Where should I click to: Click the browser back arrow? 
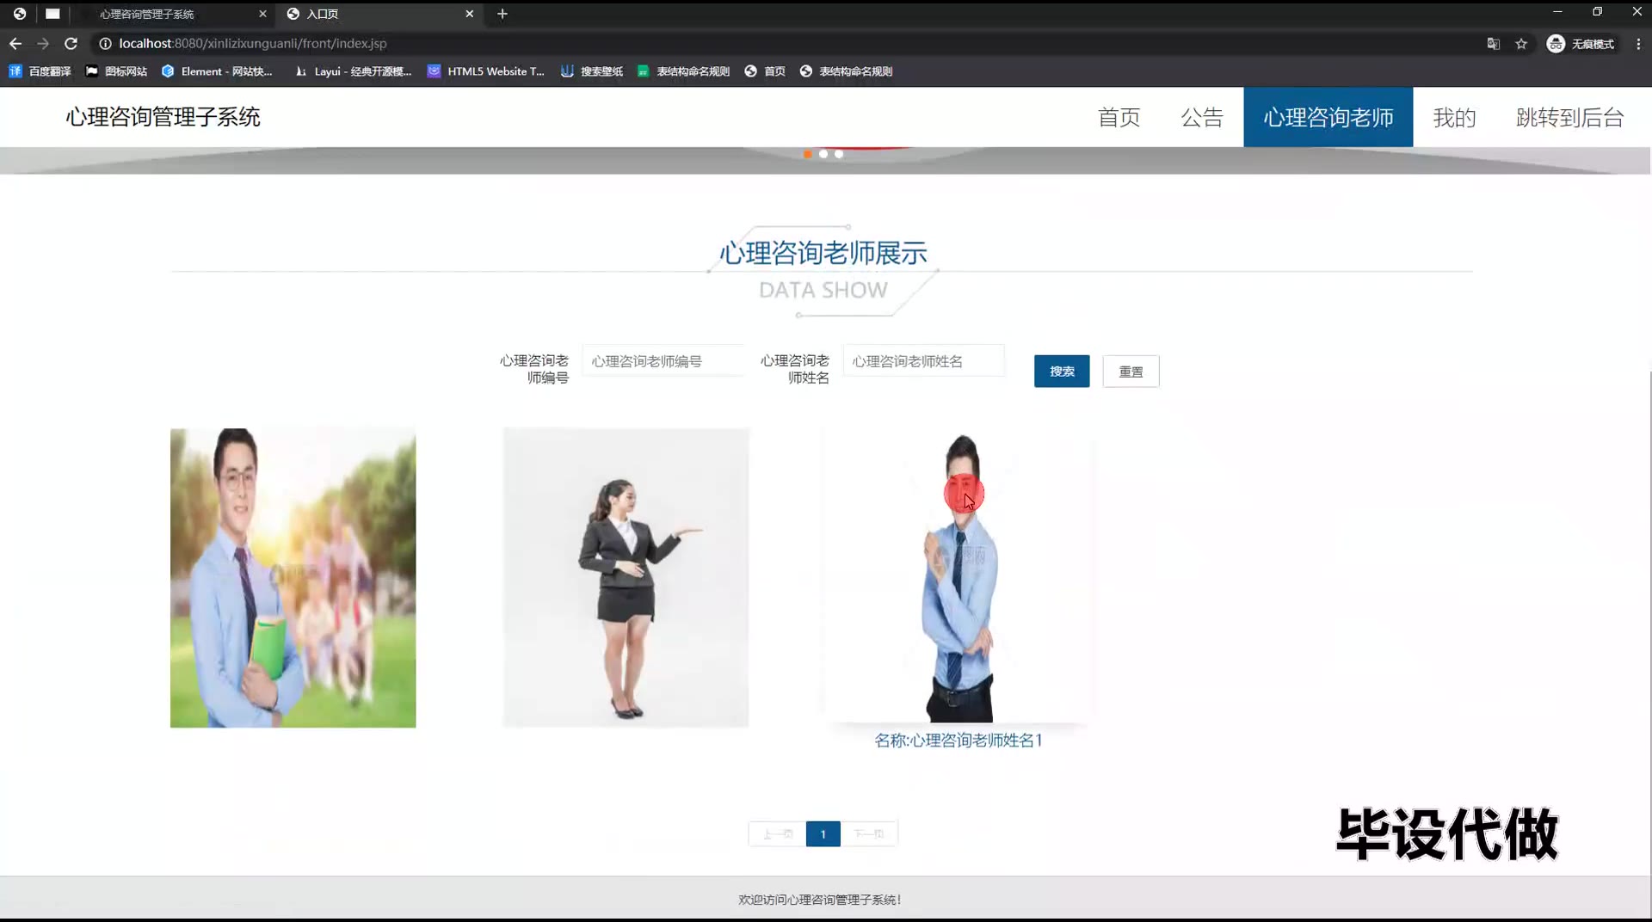pyautogui.click(x=15, y=43)
